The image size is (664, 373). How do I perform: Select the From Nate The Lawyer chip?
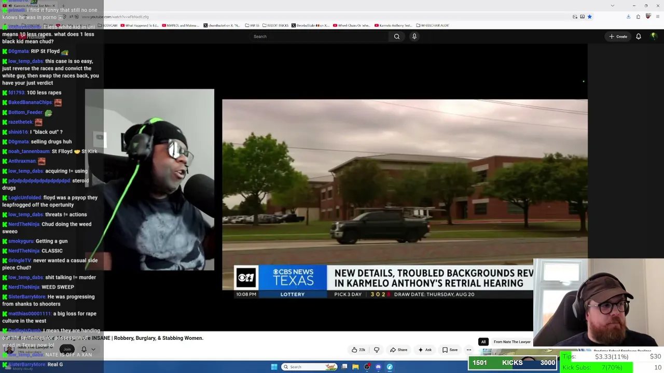[512, 342]
